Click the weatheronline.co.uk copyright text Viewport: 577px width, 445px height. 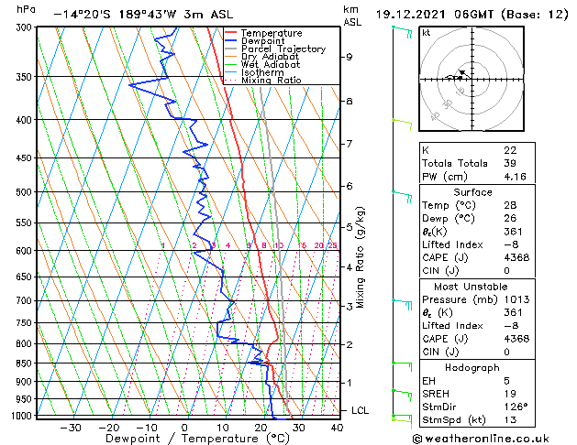coord(481,439)
